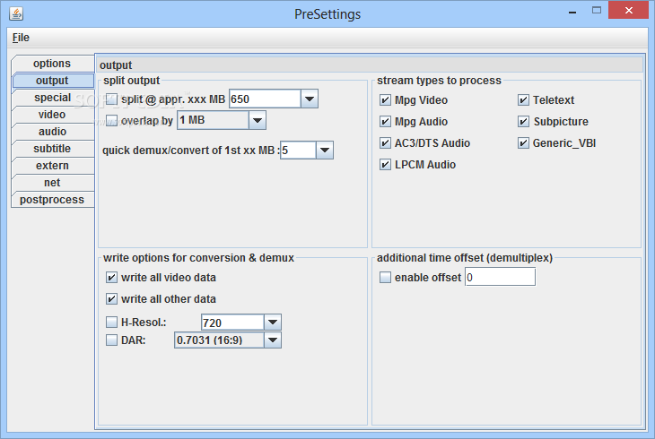Viewport: 655px width, 439px height.
Task: Open the File menu
Action: [x=21, y=38]
